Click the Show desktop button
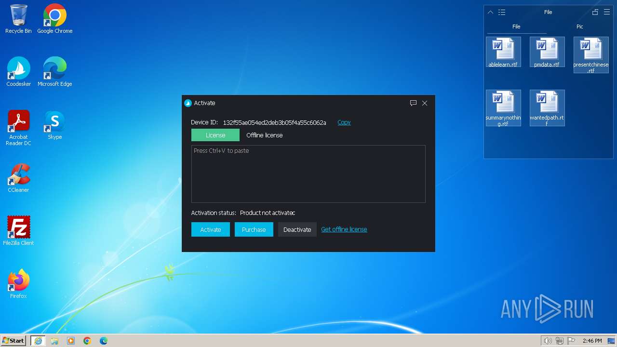617x347 pixels. [x=612, y=341]
